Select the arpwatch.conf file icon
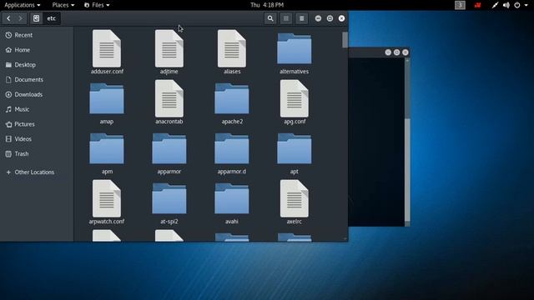The image size is (534, 300). coord(107,198)
